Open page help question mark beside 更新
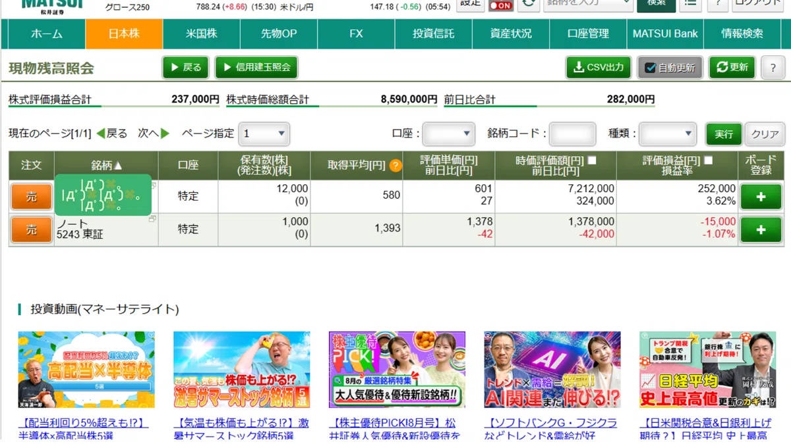Image resolution: width=791 pixels, height=444 pixels. coord(773,67)
